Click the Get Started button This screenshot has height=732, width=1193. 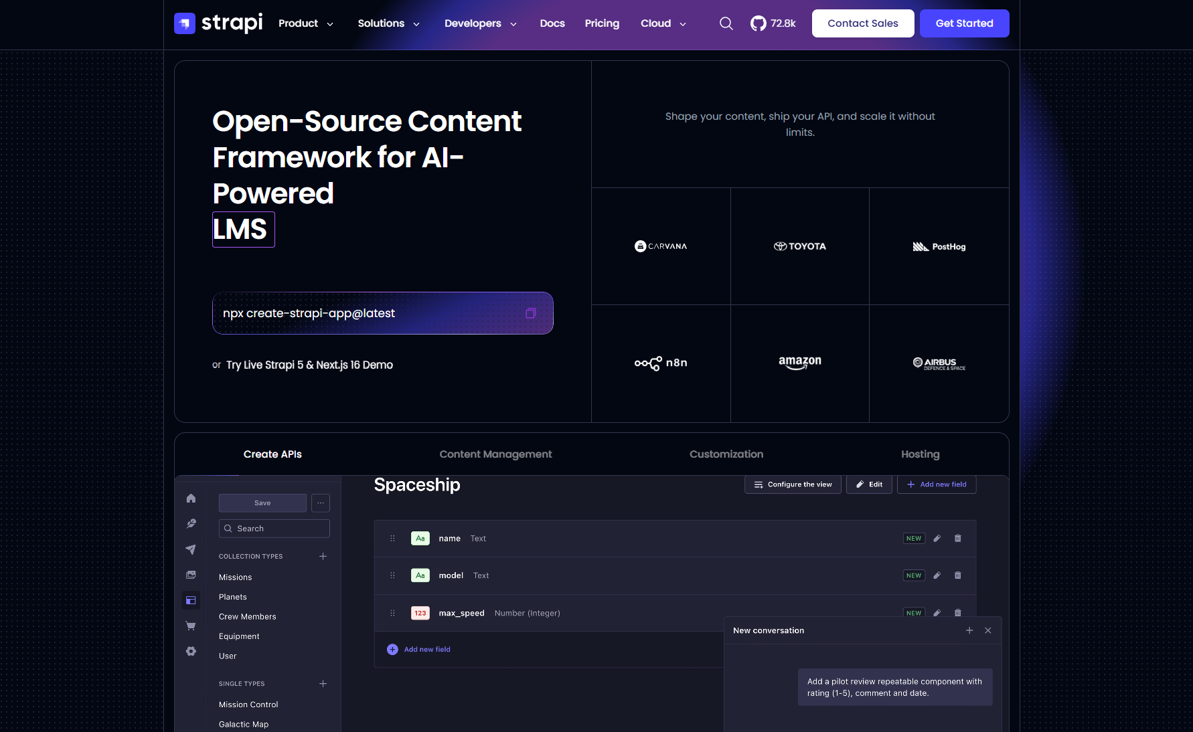click(x=965, y=23)
